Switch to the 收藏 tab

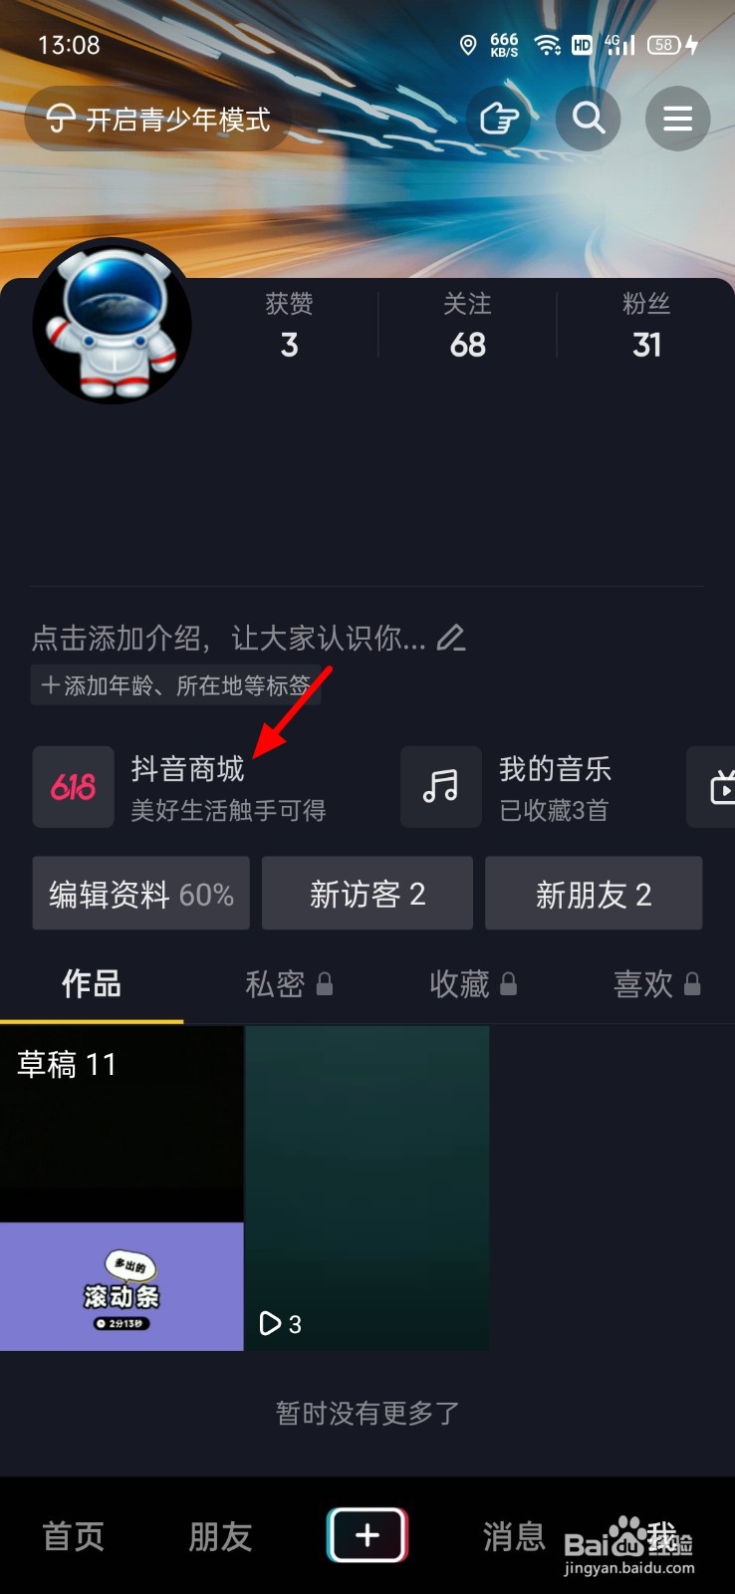coord(473,984)
